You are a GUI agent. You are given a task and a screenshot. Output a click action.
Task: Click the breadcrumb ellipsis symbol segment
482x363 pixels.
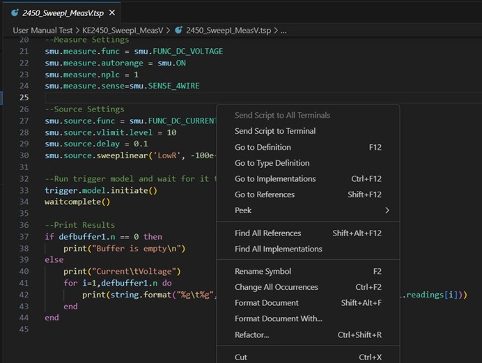(283, 31)
